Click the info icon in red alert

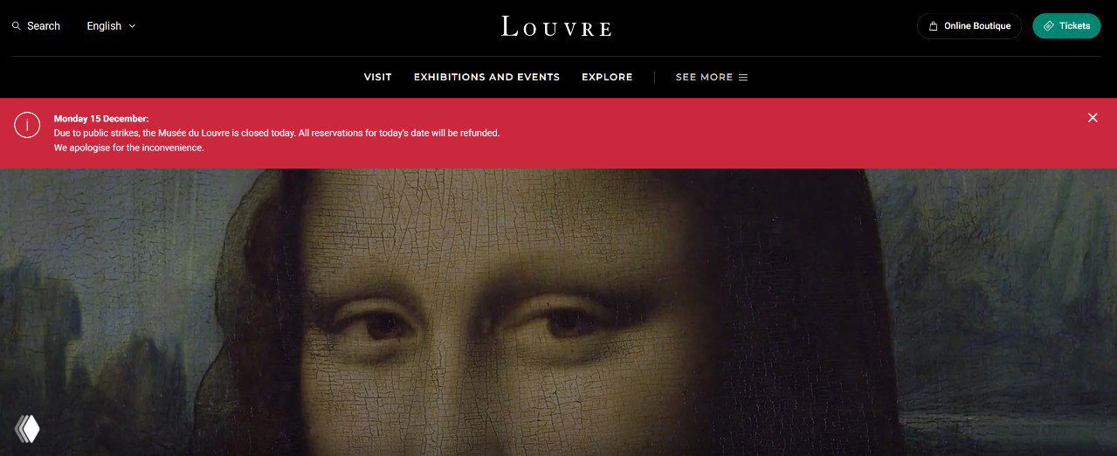coord(27,126)
